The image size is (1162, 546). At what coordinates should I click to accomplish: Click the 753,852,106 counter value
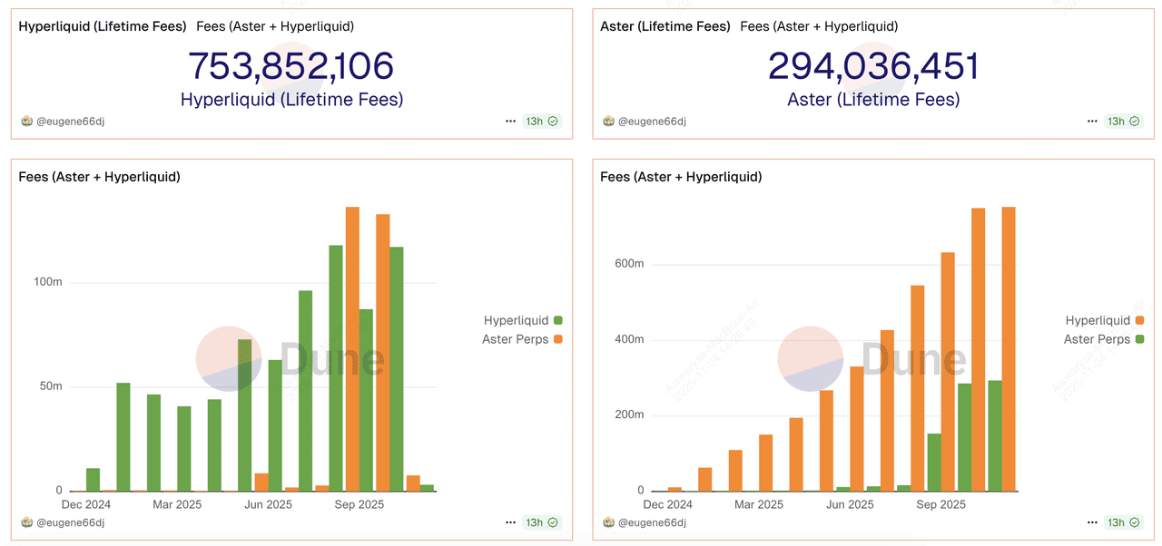pyautogui.click(x=291, y=67)
